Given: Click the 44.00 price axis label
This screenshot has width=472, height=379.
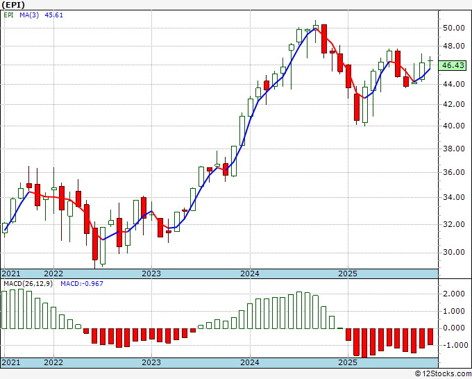Looking at the screenshot, I should [454, 84].
